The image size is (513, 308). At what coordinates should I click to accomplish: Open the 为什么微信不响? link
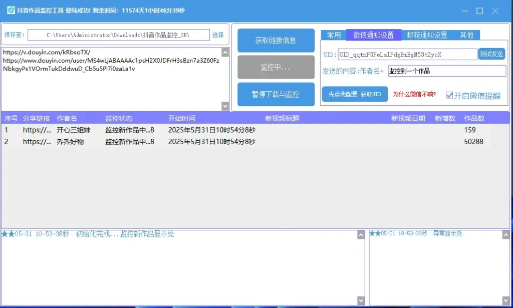click(414, 95)
